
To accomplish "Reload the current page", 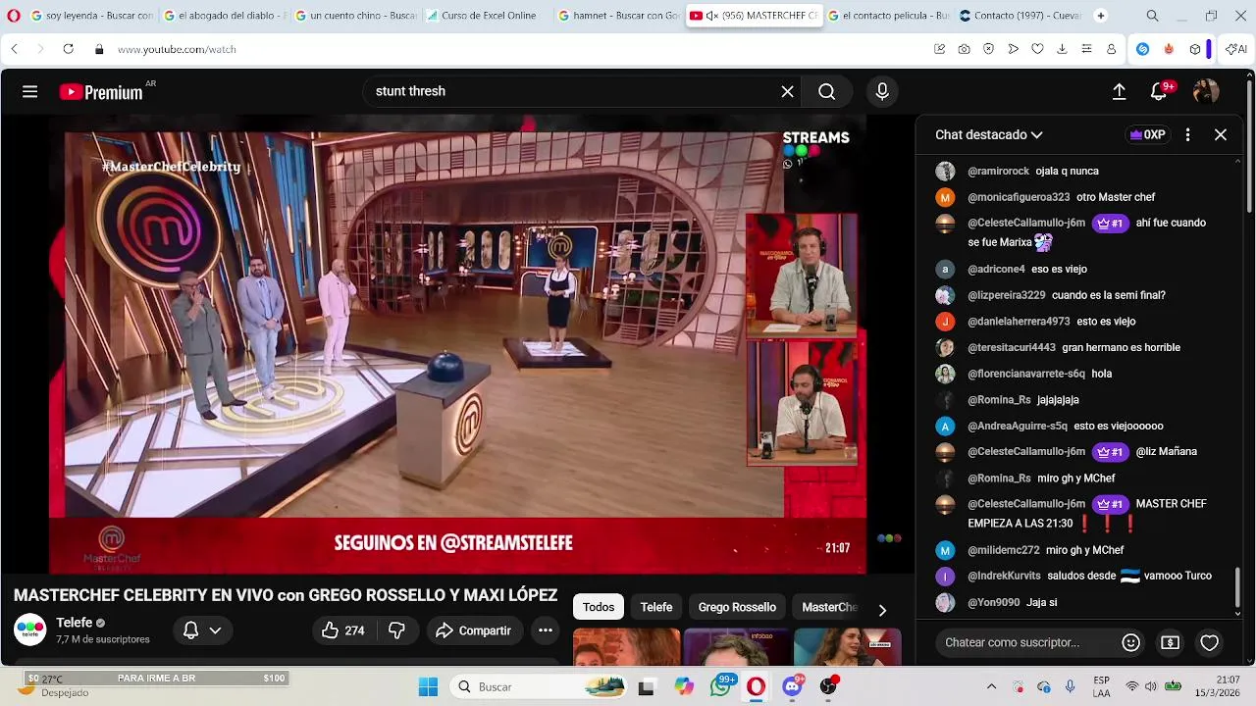I will coord(68,49).
